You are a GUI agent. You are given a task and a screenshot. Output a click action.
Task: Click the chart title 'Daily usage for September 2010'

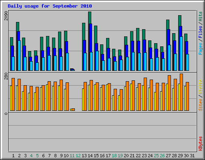pos(50,6)
